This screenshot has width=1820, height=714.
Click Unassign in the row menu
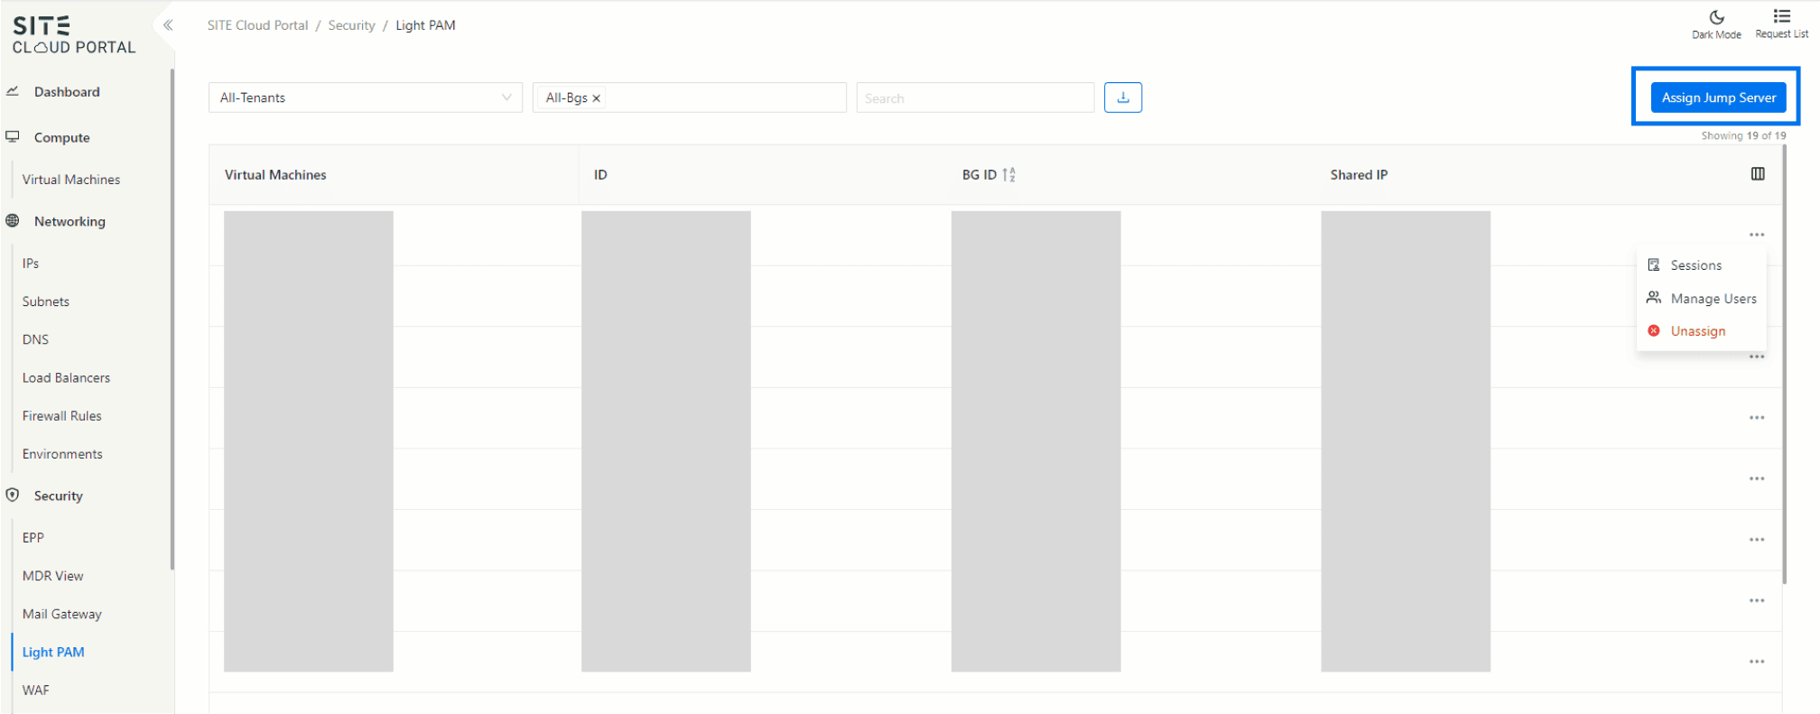pyautogui.click(x=1697, y=331)
